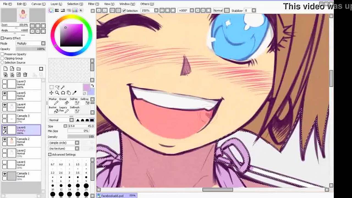This screenshot has height=198, width=352.
Task: Open the Filter menu
Action: (x=93, y=4)
